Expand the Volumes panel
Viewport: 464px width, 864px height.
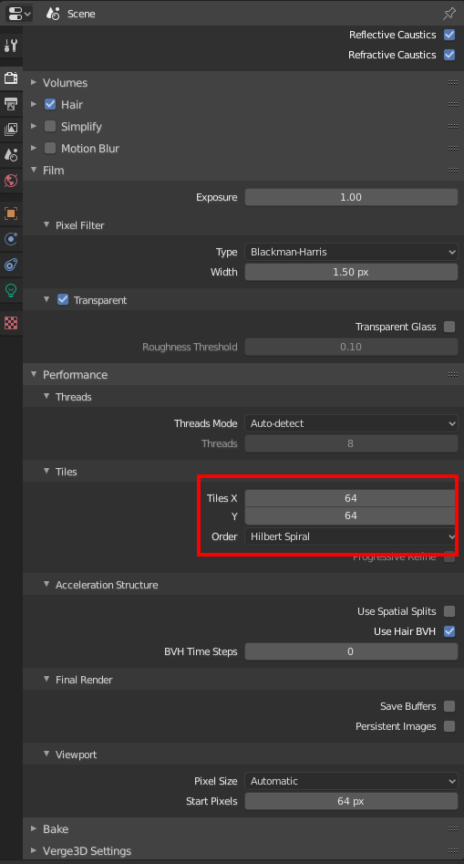34,83
